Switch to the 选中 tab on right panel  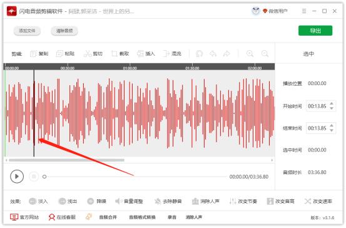coord(308,54)
